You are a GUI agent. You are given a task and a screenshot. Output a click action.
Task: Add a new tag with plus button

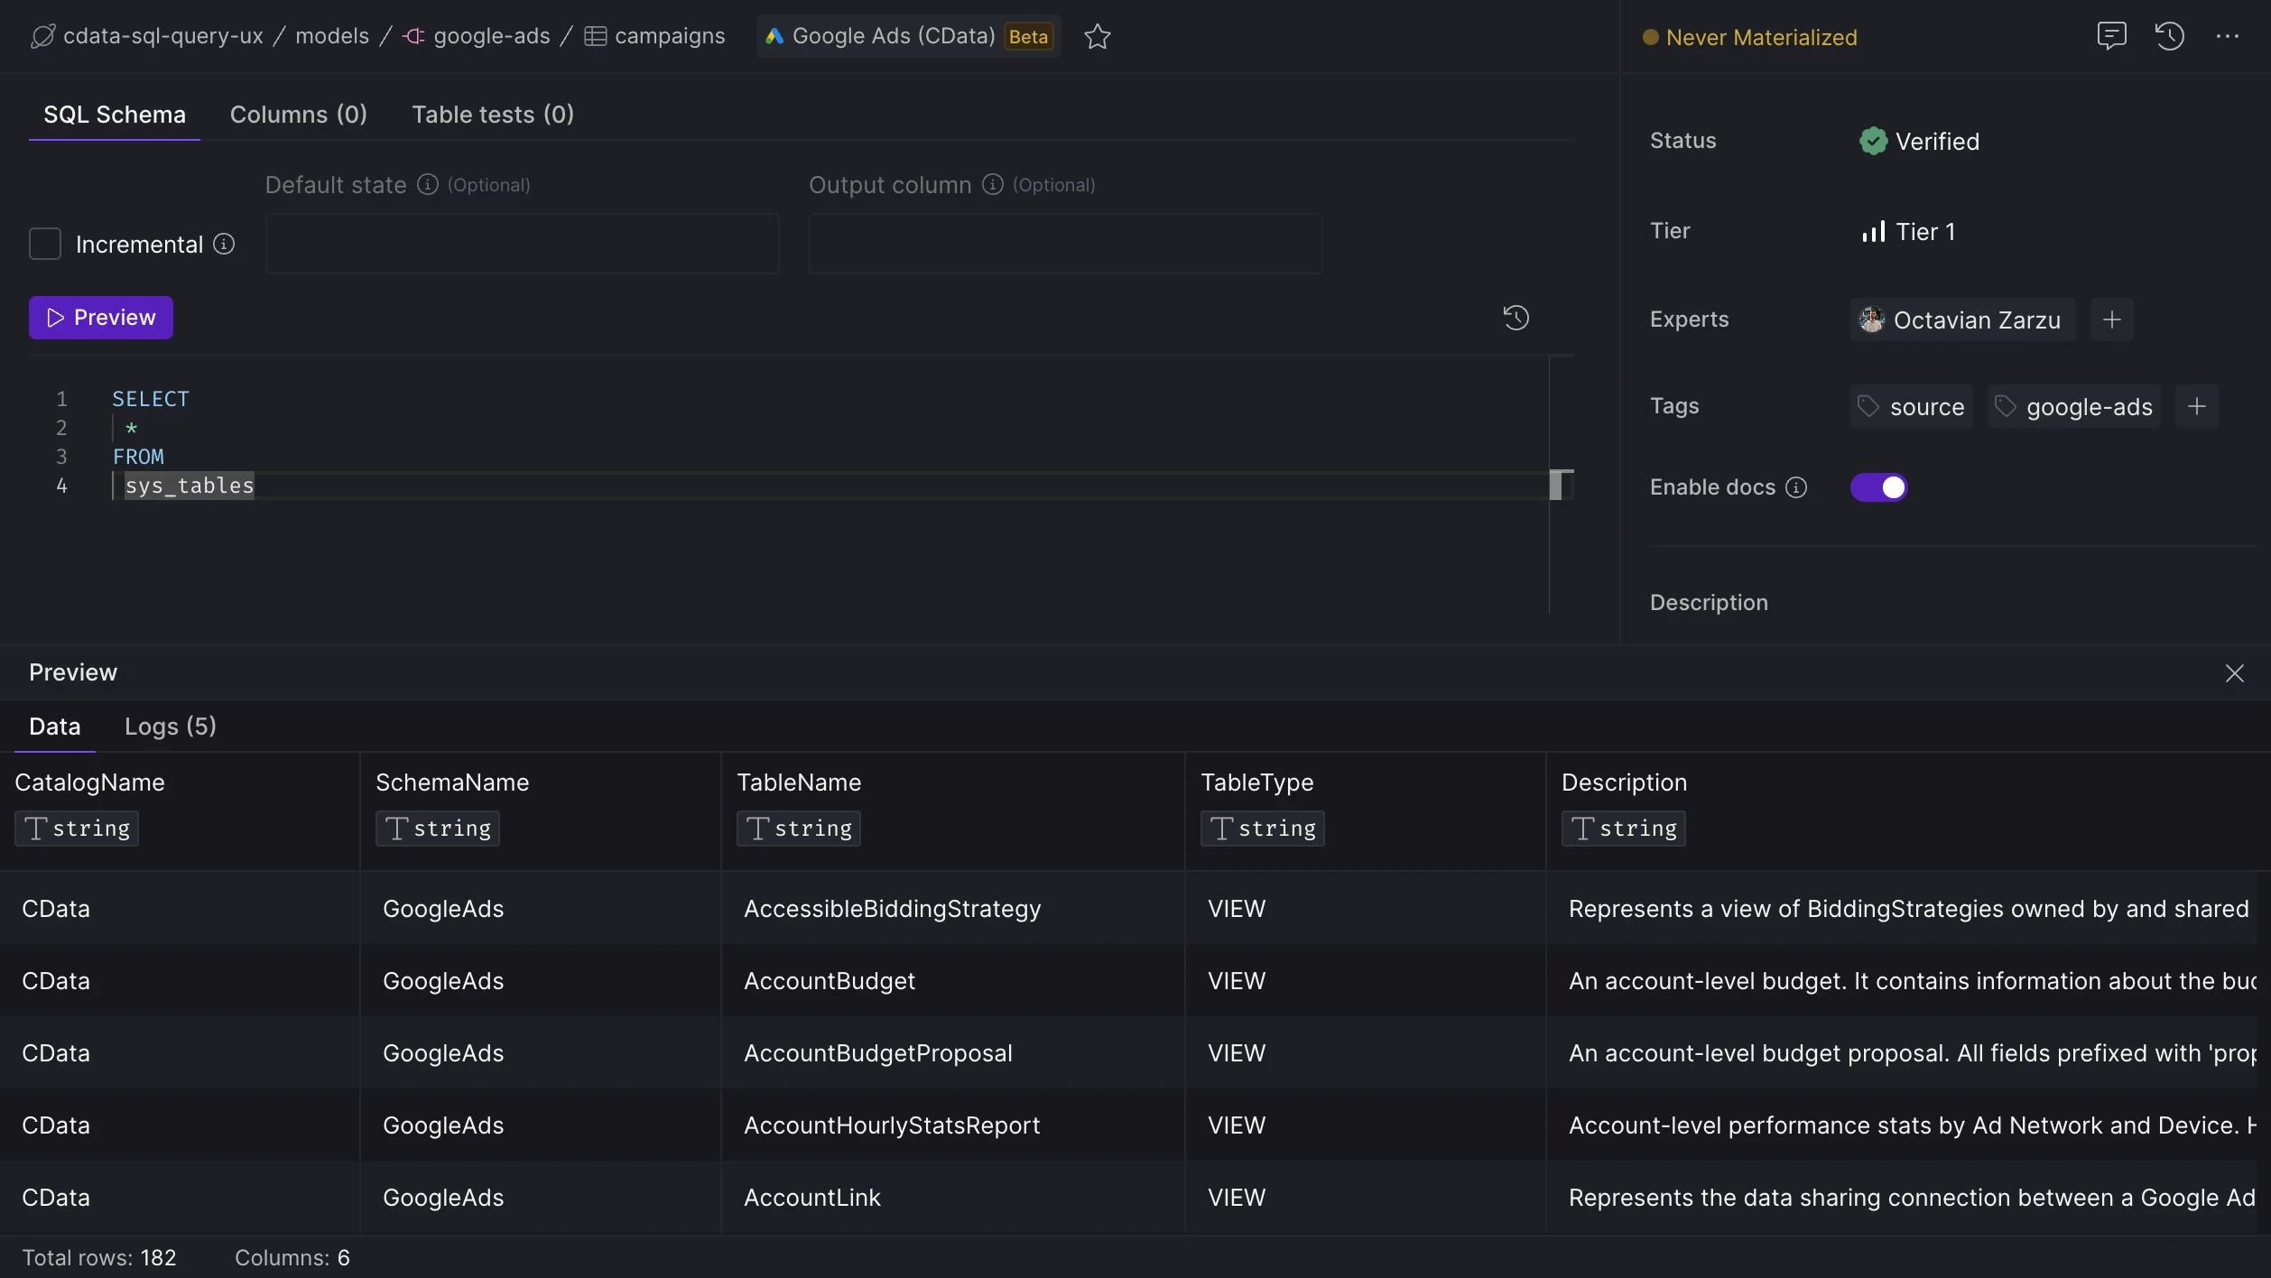point(2196,406)
